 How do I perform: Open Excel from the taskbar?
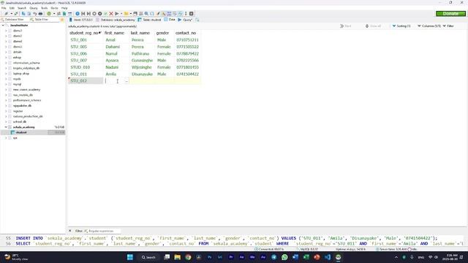[306, 257]
